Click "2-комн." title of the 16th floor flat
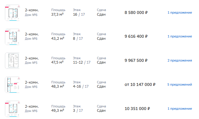Image resolution: width=199 pixels, height=119 pixels. pos(32,10)
